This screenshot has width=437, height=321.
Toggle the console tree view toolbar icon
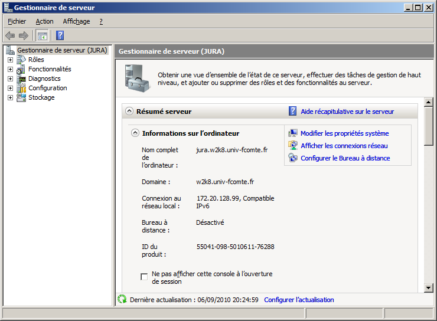tap(43, 35)
